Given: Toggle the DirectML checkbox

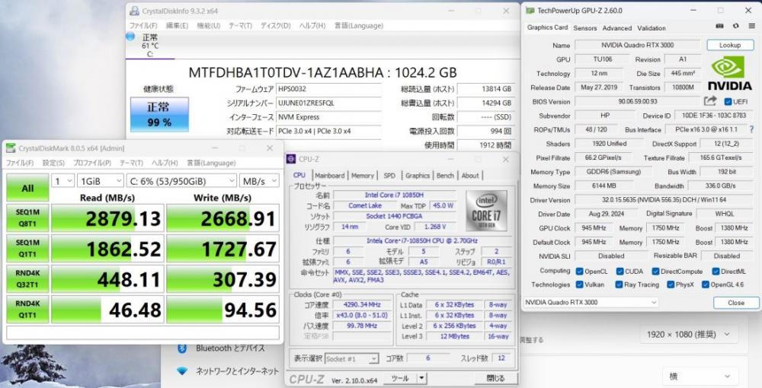Looking at the screenshot, I should 716,271.
